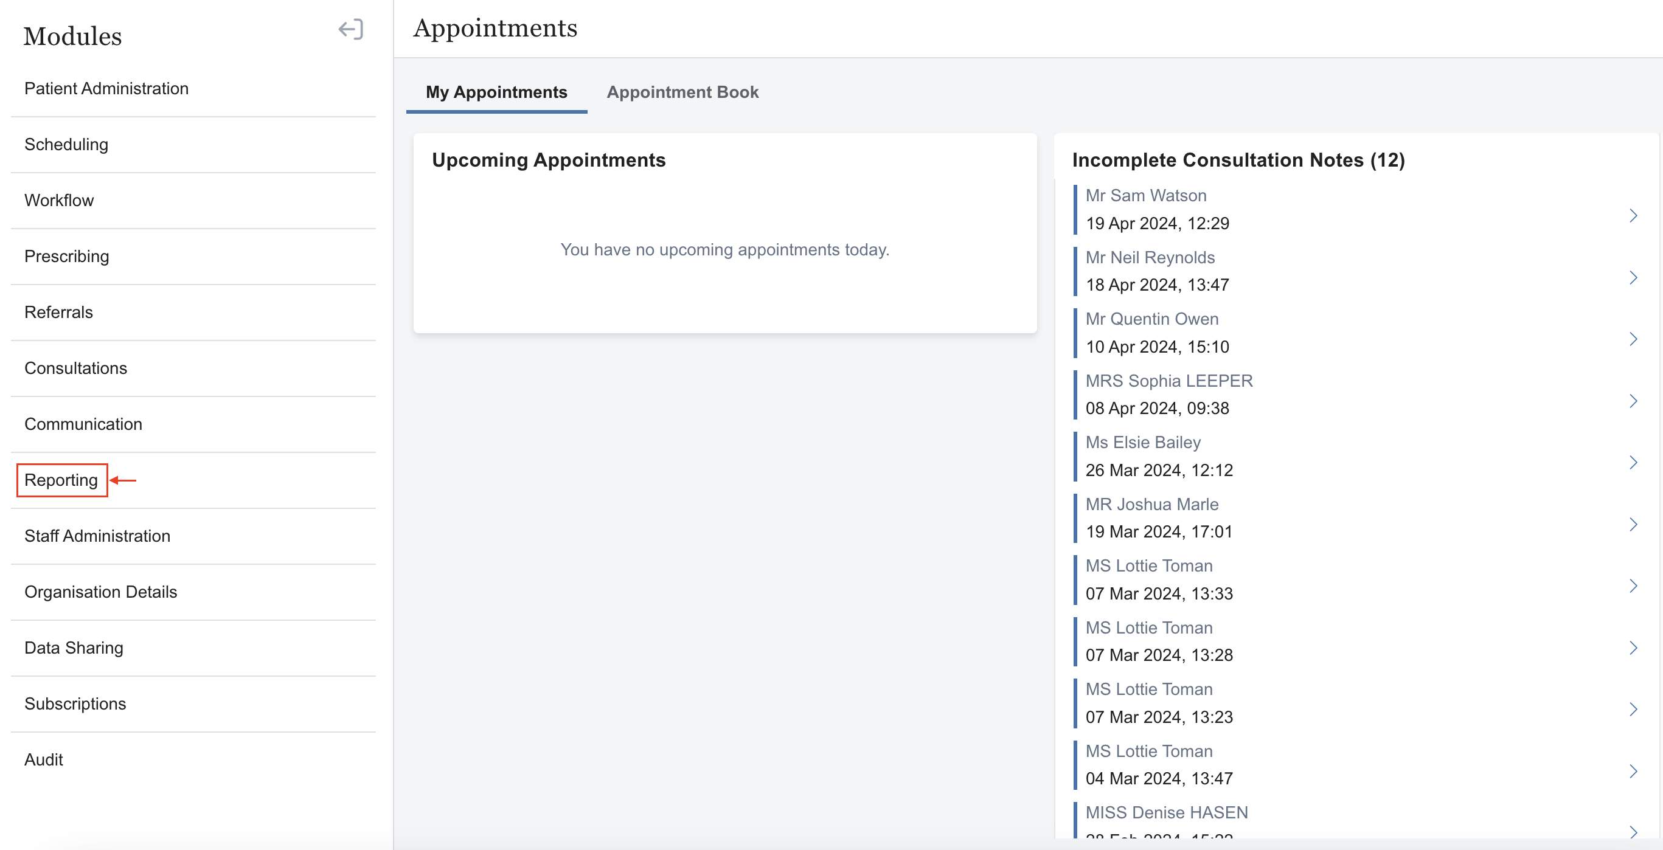The image size is (1663, 850).
Task: Click the arrow next to Ms Elsie Bailey
Action: pyautogui.click(x=1633, y=462)
